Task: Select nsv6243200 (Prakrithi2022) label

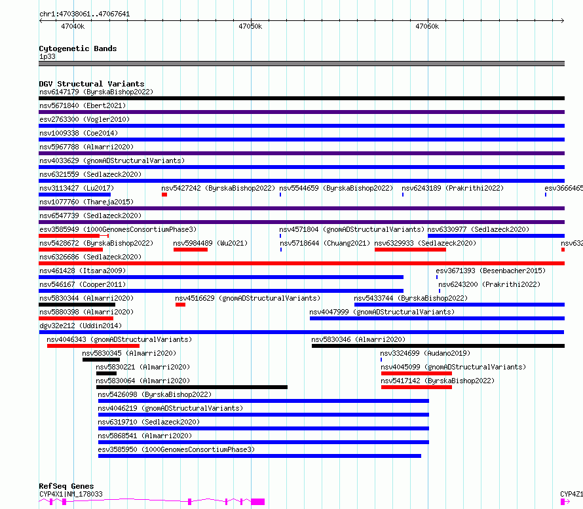Action: tap(489, 284)
